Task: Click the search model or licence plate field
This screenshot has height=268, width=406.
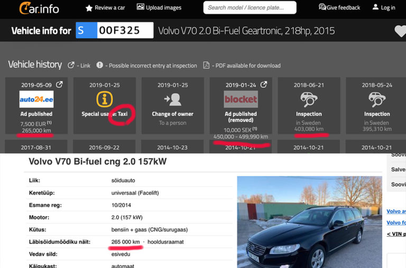Action: (250, 7)
